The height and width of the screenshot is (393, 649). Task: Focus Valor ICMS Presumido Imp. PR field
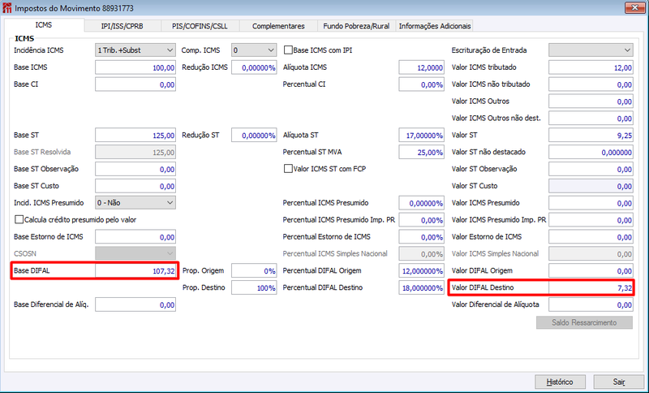coord(591,220)
